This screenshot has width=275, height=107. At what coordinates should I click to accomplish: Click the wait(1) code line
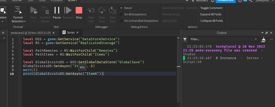[30, 70]
